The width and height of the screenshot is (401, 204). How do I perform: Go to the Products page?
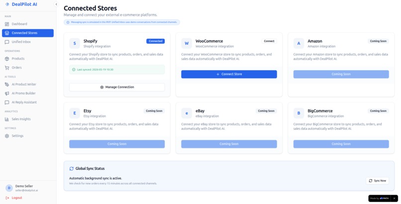coord(28,59)
